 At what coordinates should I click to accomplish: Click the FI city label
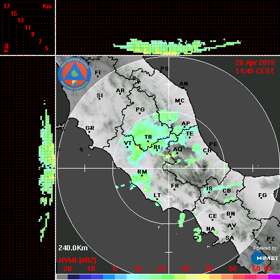point(97,72)
